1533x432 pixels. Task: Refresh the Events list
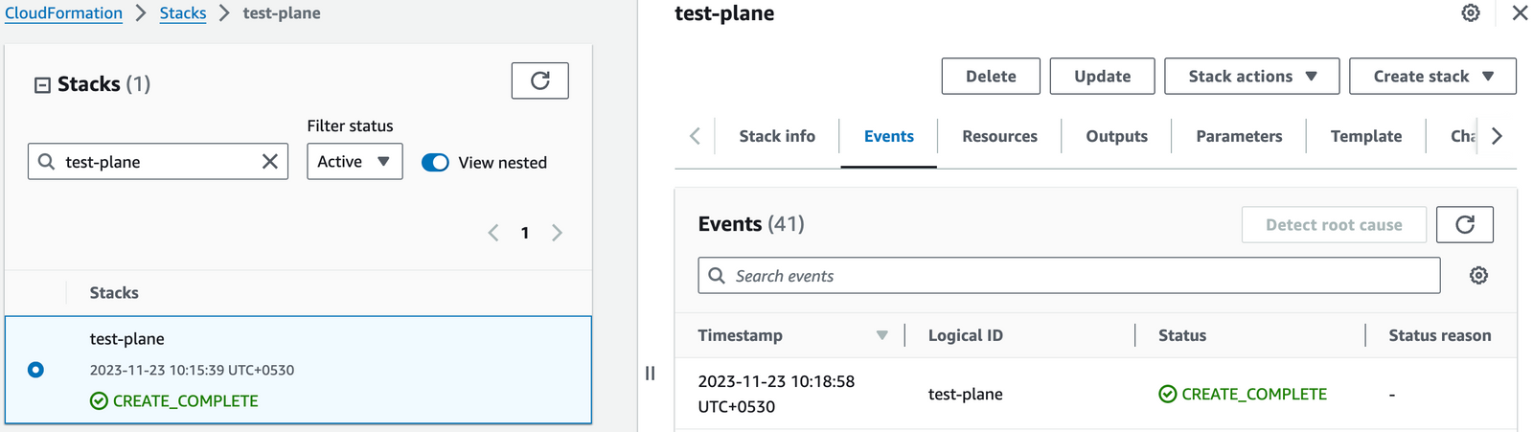pos(1464,224)
